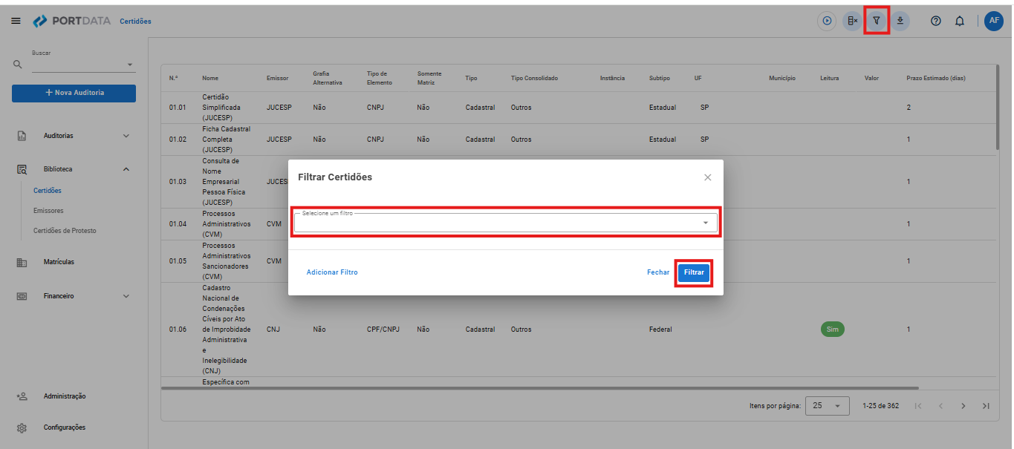This screenshot has width=1014, height=449.
Task: Click the Administração user icon
Action: (22, 396)
